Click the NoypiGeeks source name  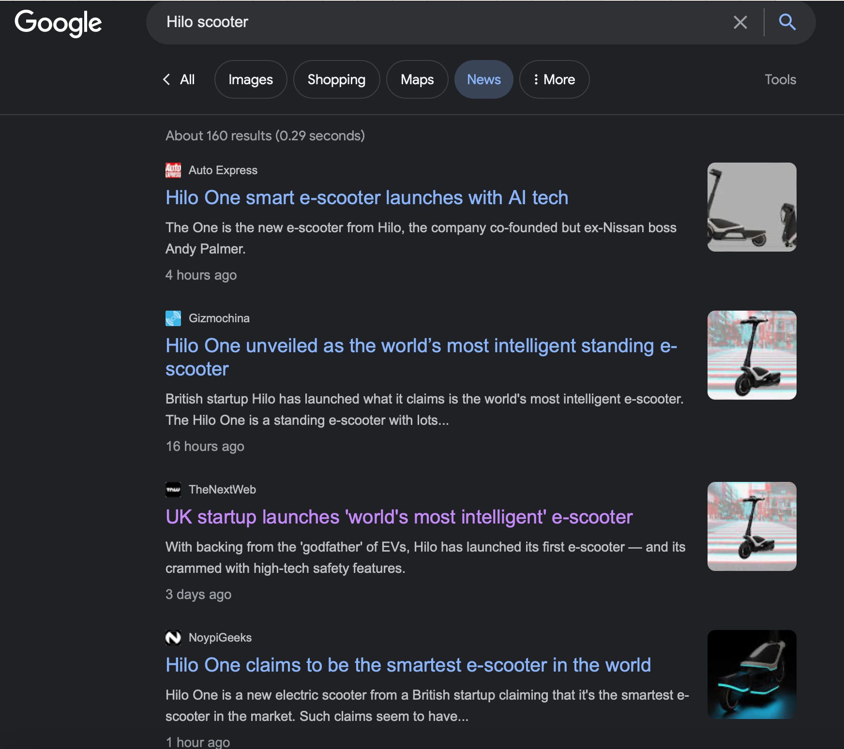point(220,638)
